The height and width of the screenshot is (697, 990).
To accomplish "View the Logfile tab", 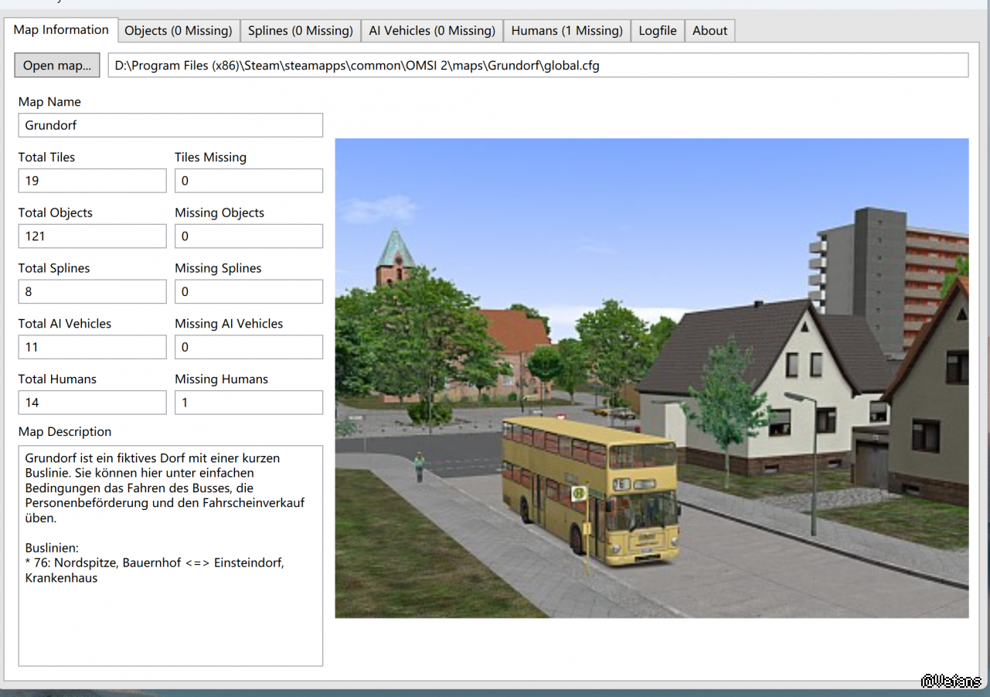I will point(657,31).
